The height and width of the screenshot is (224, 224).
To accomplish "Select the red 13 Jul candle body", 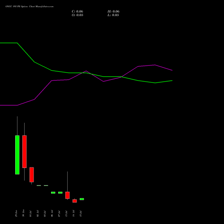I will (x=68, y=195).
